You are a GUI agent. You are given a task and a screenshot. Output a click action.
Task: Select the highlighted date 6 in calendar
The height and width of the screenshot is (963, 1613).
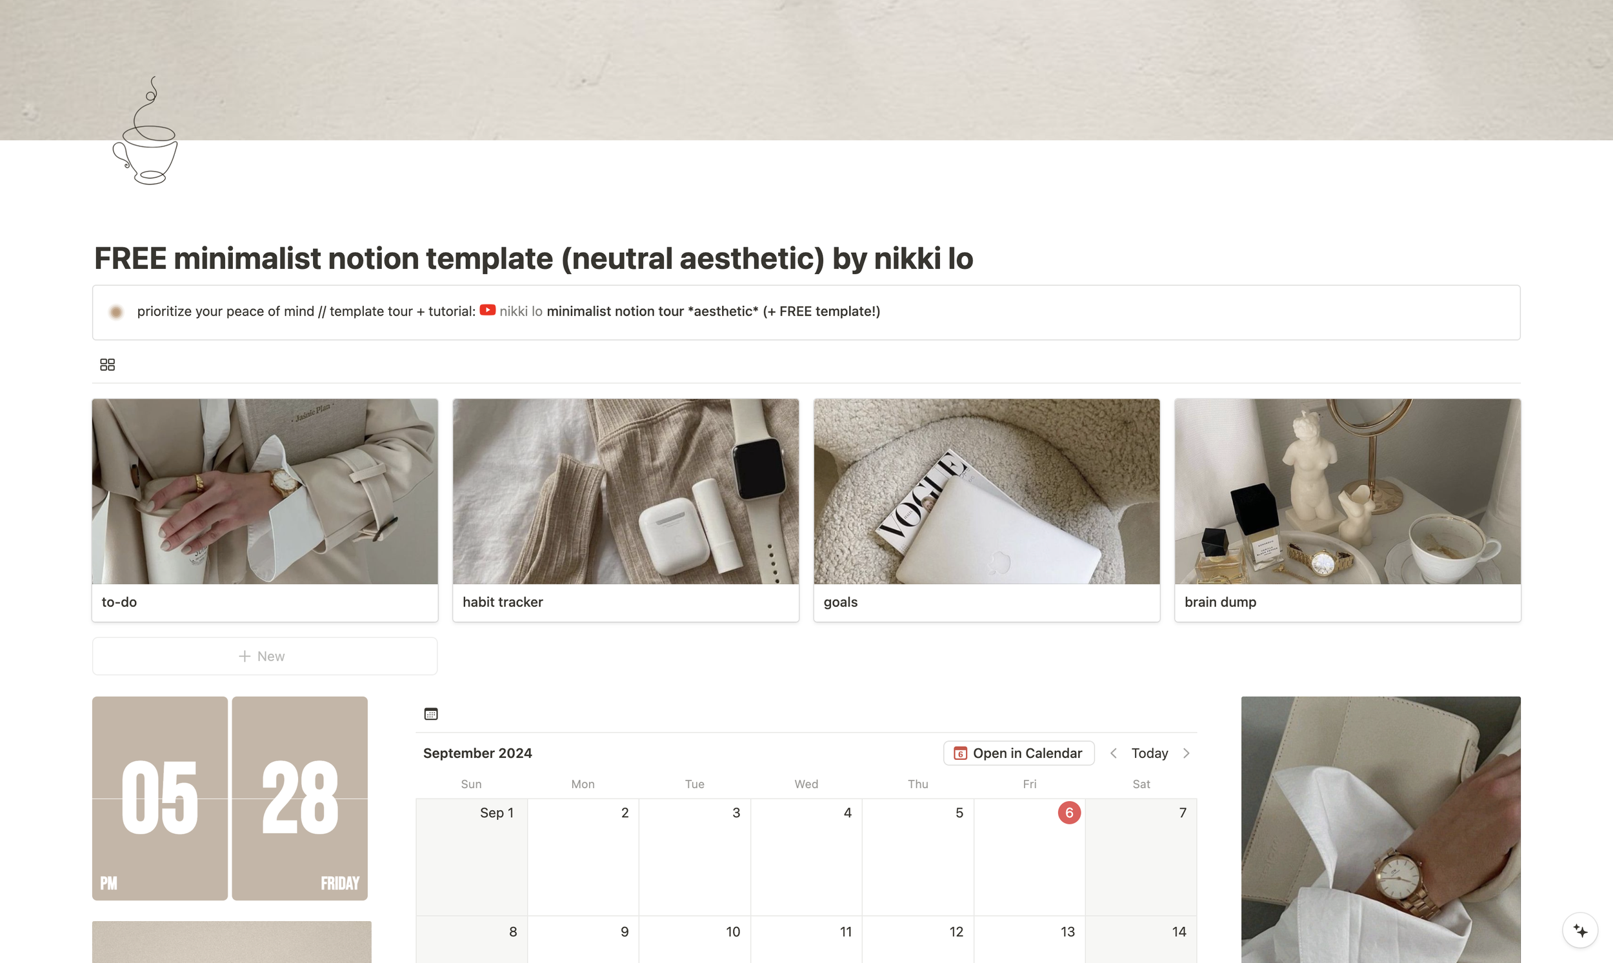pyautogui.click(x=1069, y=813)
